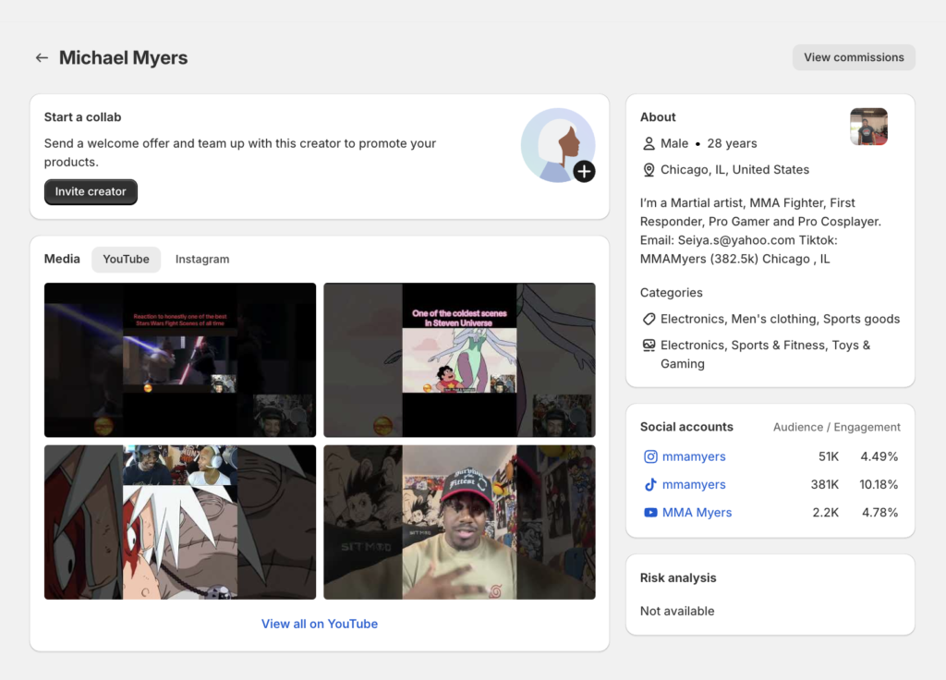Viewport: 946px width, 680px height.
Task: Open the Star Wars fight reaction video thumbnail
Action: [180, 359]
